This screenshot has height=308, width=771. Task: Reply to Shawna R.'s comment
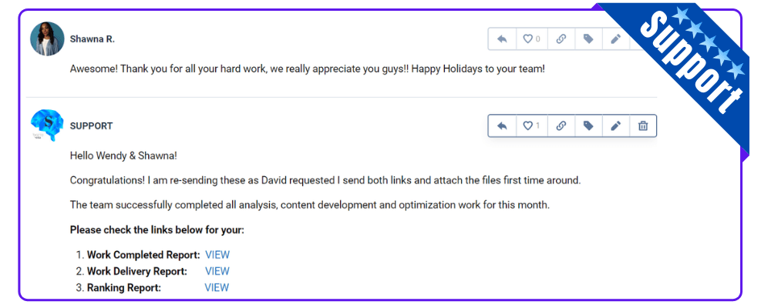coord(502,38)
